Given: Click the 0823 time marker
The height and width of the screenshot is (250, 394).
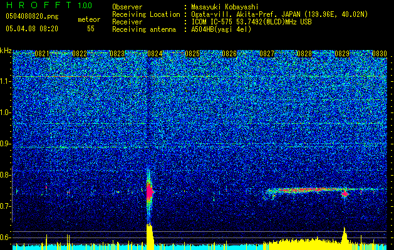Looking at the screenshot, I should [117, 54].
